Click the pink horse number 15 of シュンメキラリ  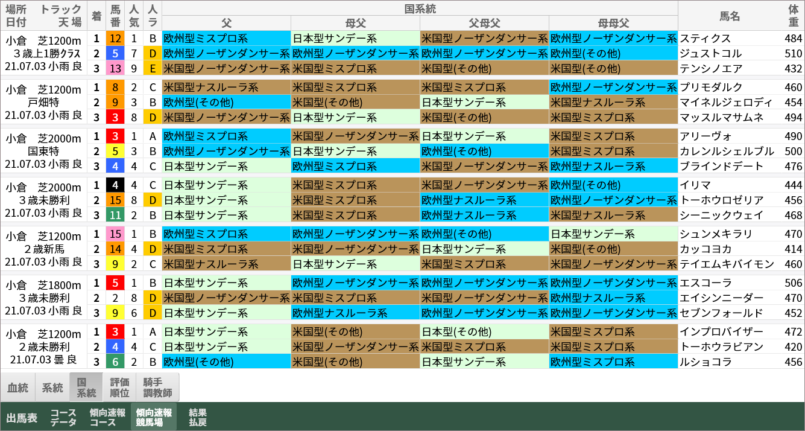116,234
